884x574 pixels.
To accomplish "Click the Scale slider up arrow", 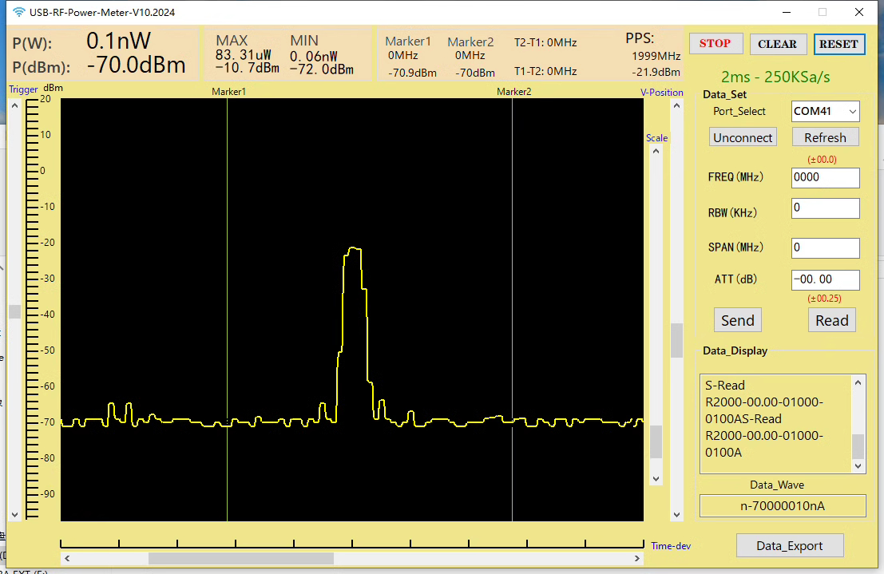I will tap(656, 151).
